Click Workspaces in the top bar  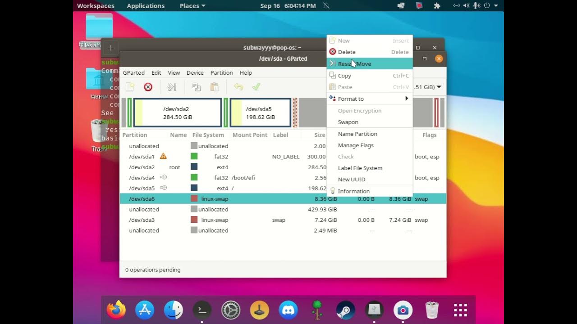pyautogui.click(x=96, y=6)
